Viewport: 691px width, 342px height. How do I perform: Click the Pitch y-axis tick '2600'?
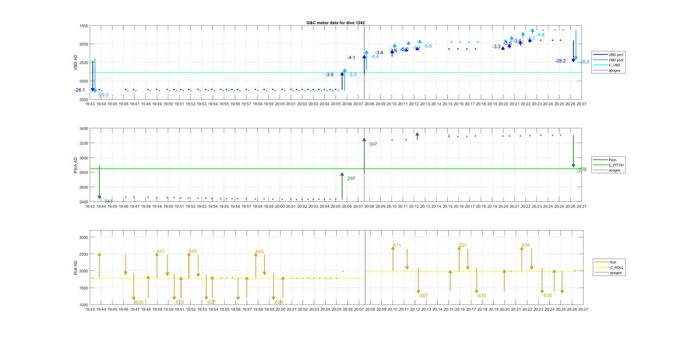[83, 187]
